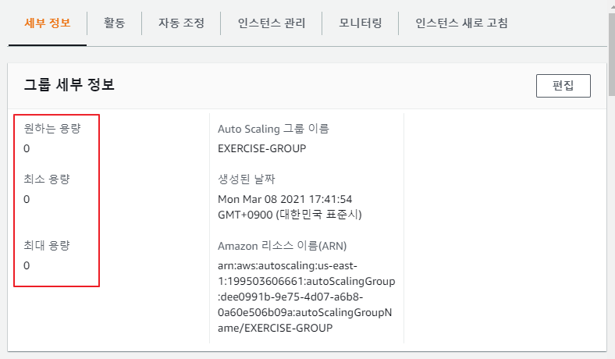Click the 편집 button
Screen dimensions: 615x359
point(563,86)
